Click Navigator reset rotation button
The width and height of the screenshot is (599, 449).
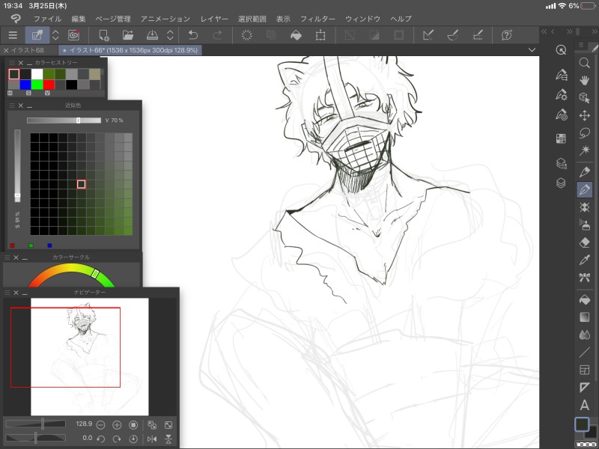pyautogui.click(x=133, y=439)
